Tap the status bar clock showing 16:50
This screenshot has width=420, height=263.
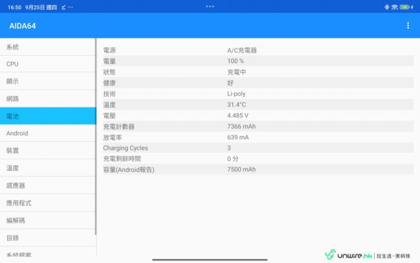[15, 7]
